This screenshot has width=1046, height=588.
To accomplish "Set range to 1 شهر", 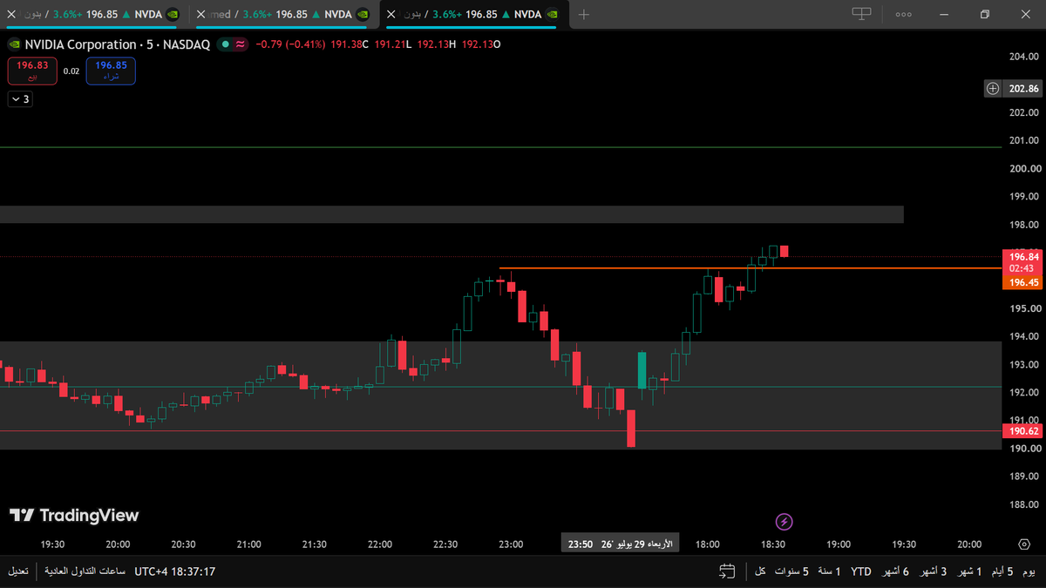I will pos(970,571).
